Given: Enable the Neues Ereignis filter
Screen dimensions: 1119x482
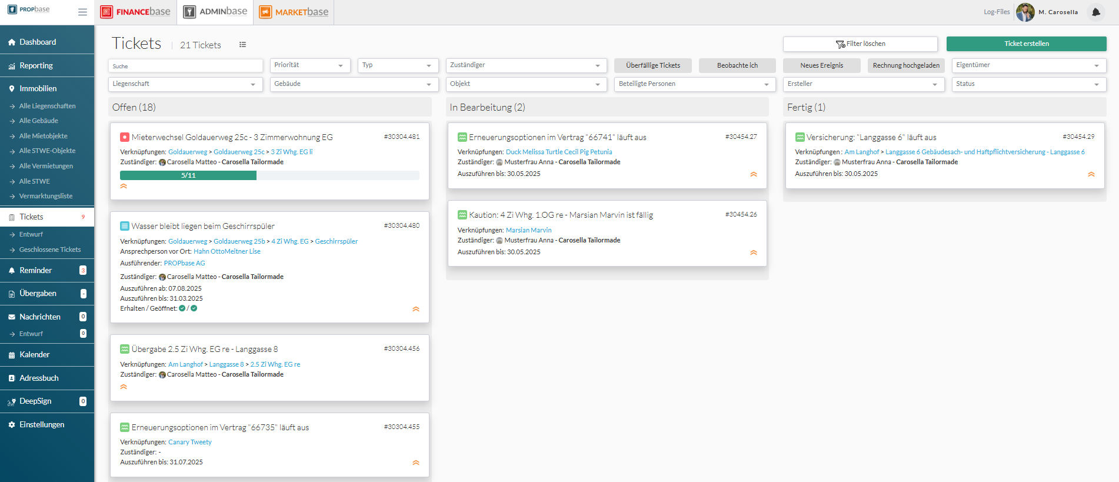Looking at the screenshot, I should coord(821,65).
